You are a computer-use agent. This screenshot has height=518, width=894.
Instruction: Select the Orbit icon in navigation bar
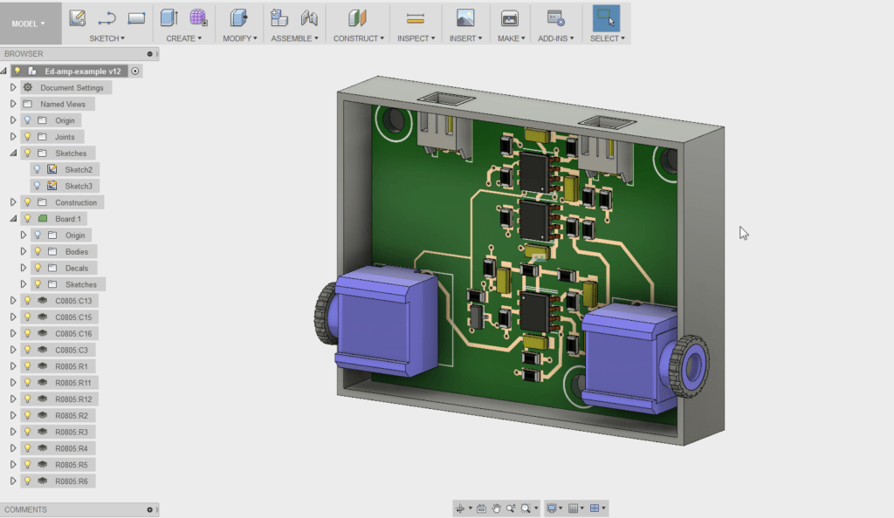pyautogui.click(x=460, y=508)
